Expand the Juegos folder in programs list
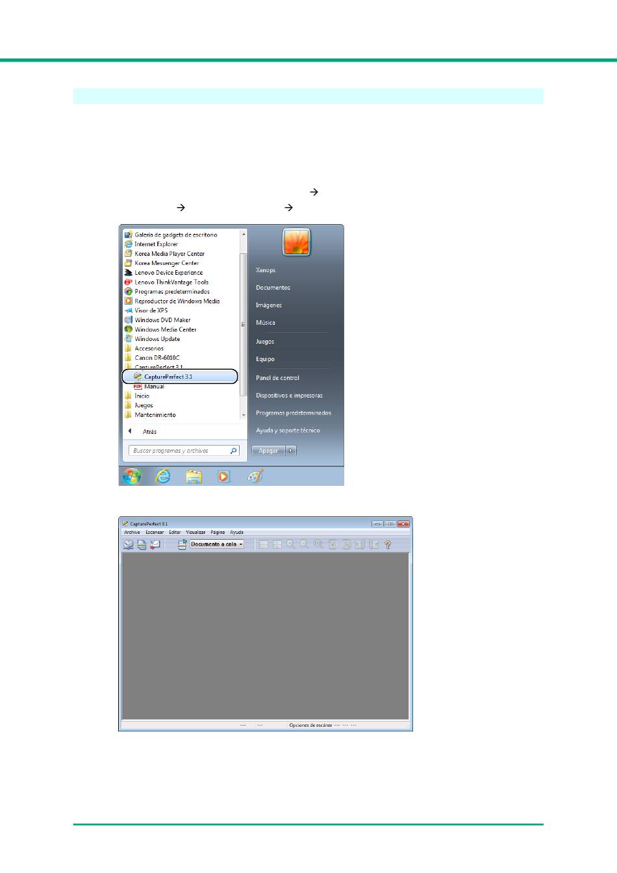The height and width of the screenshot is (873, 617). pyautogui.click(x=139, y=405)
